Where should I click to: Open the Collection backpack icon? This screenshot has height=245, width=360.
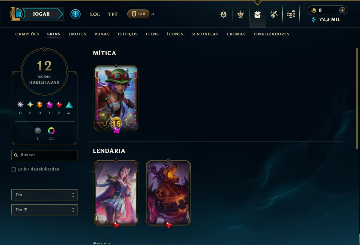click(x=257, y=15)
